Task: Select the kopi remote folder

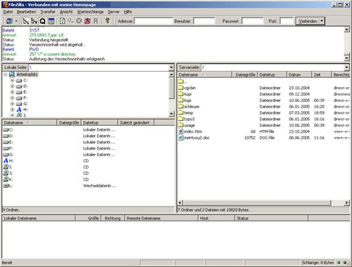Action: coord(188,94)
